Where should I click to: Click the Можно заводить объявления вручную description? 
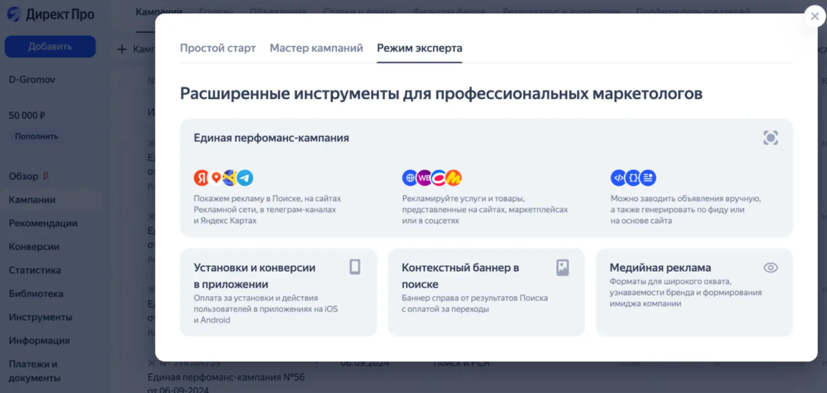686,209
